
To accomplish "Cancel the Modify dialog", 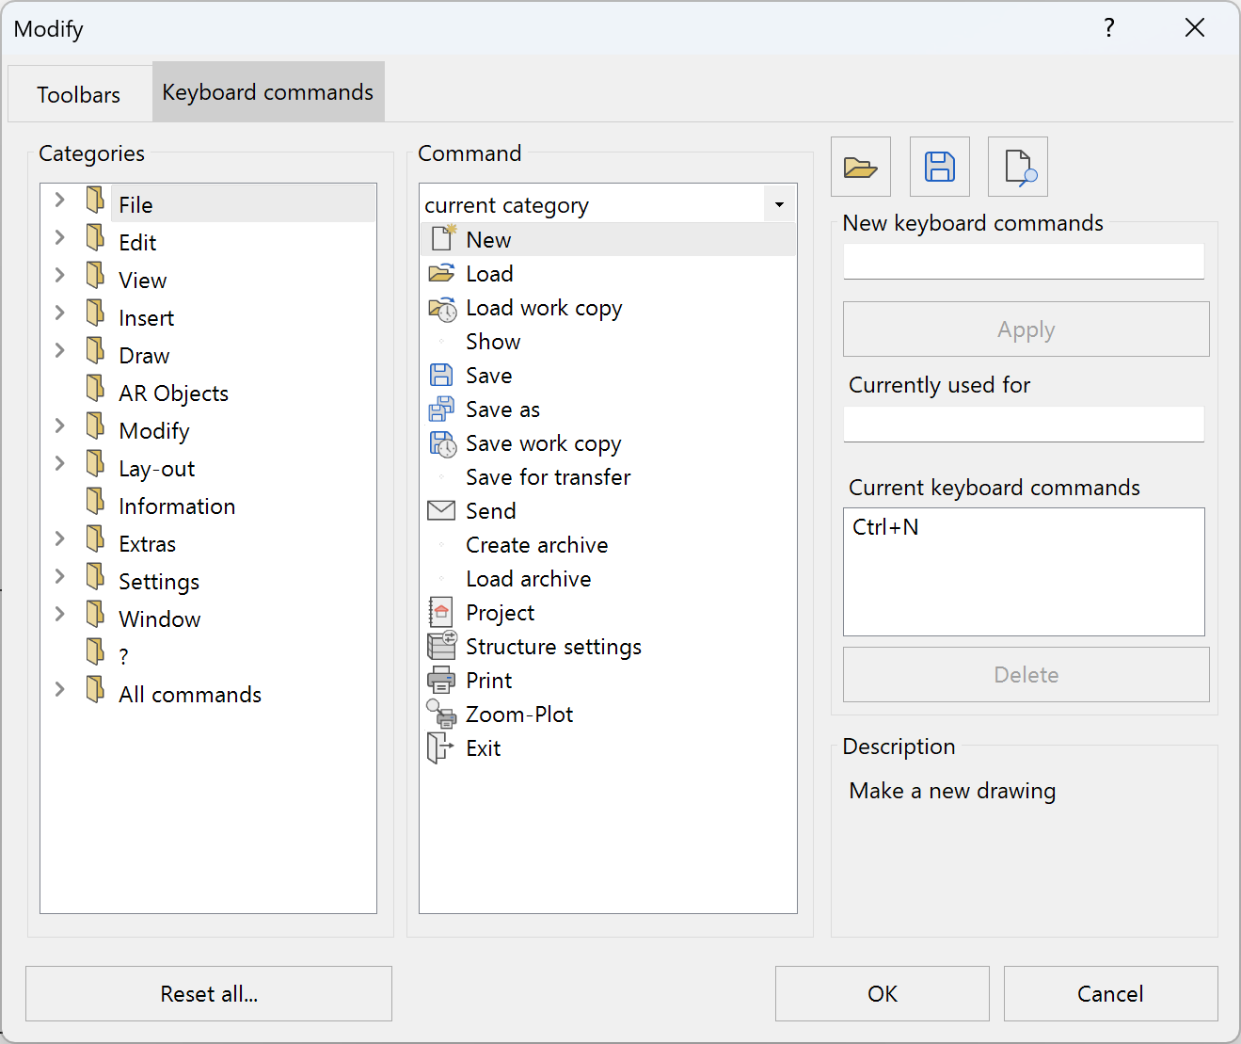I will pos(1110,993).
